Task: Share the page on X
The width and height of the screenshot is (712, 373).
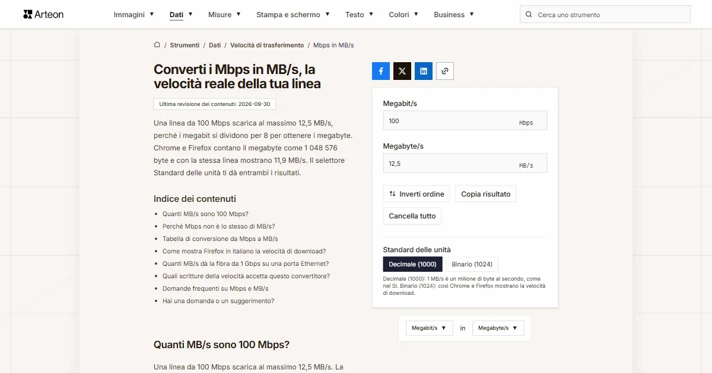Action: (402, 71)
